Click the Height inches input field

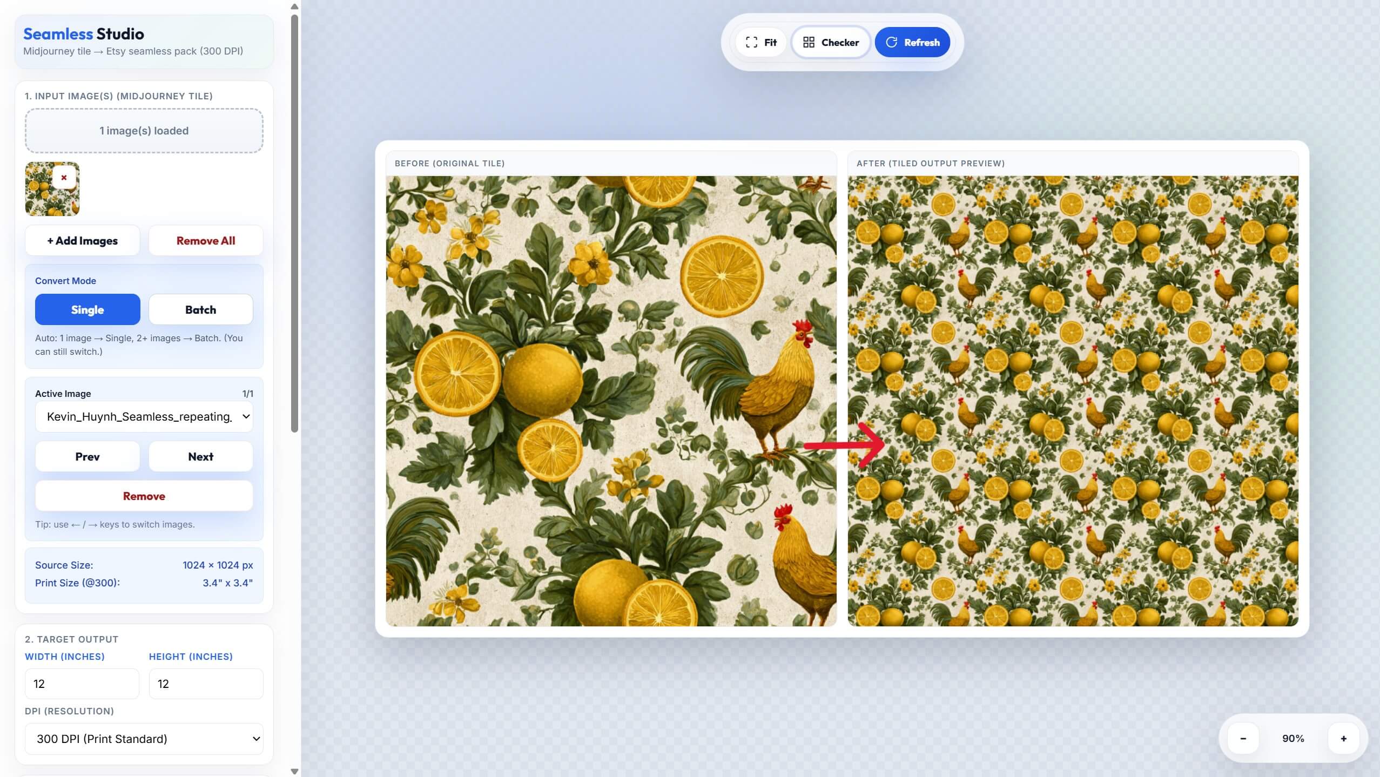(x=206, y=684)
